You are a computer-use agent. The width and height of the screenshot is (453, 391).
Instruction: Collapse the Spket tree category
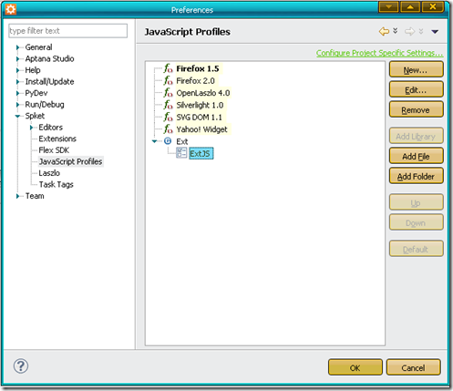pyautogui.click(x=17, y=116)
